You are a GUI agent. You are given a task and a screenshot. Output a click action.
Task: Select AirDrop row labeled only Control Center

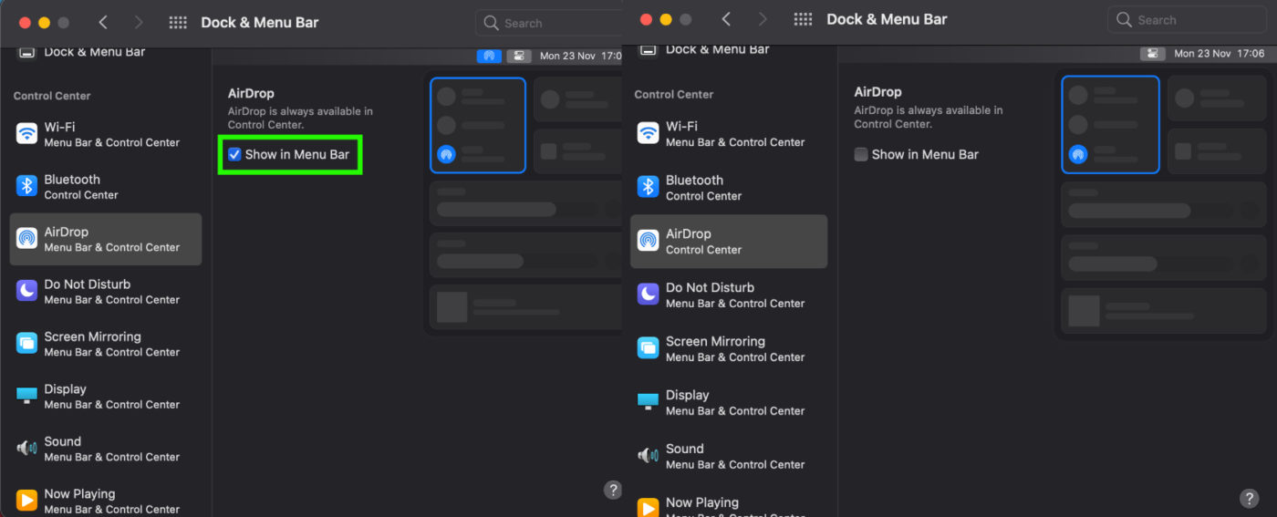point(727,241)
